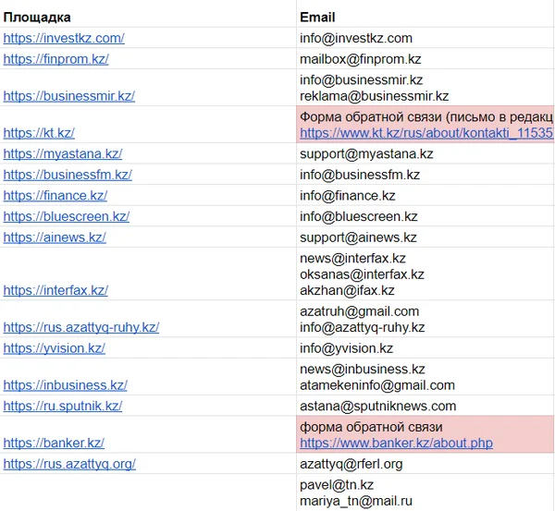Open the investkz.com link

[64, 38]
